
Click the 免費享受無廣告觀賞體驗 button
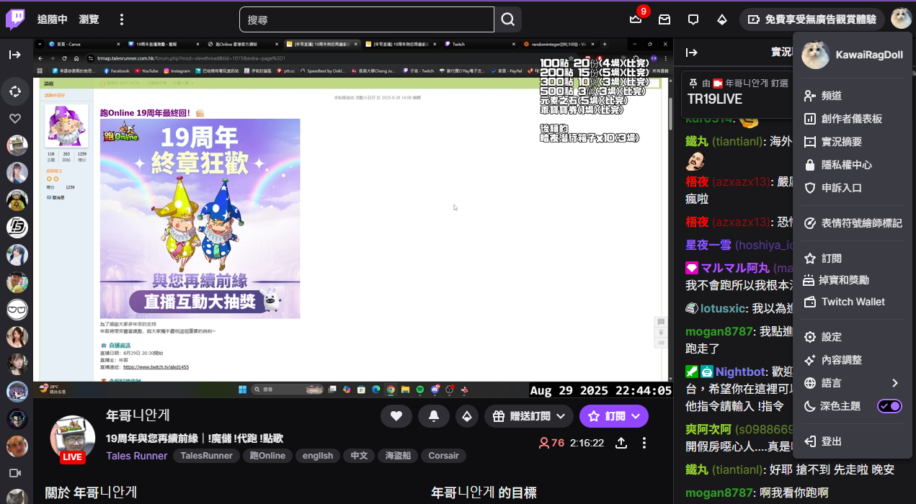(811, 19)
